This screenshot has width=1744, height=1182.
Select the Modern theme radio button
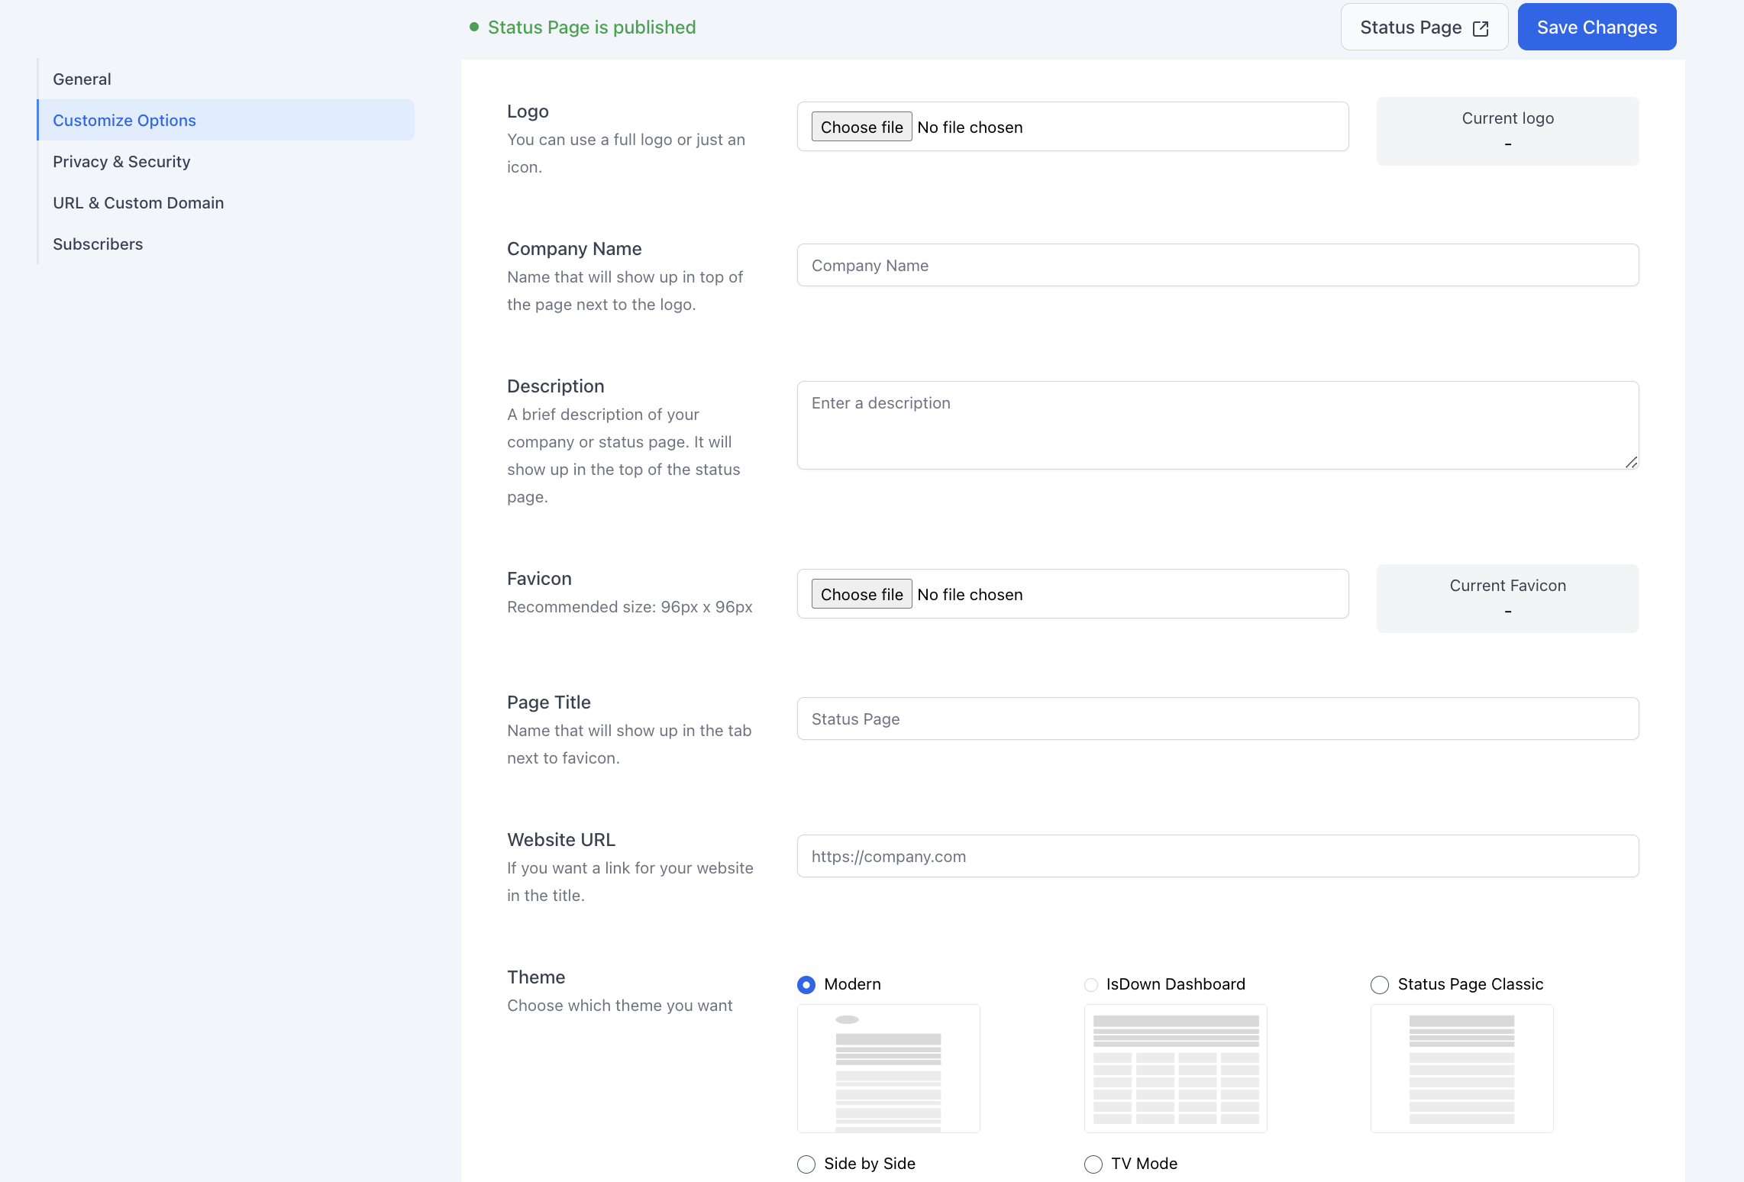[806, 984]
